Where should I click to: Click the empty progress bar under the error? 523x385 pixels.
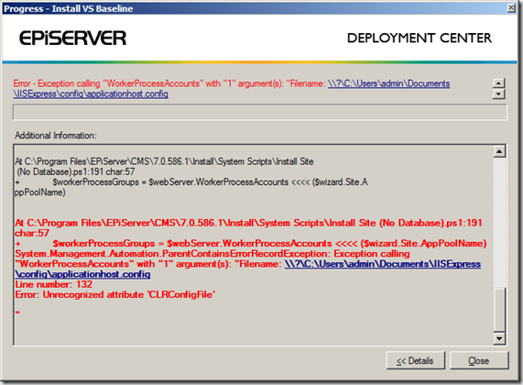(260, 112)
